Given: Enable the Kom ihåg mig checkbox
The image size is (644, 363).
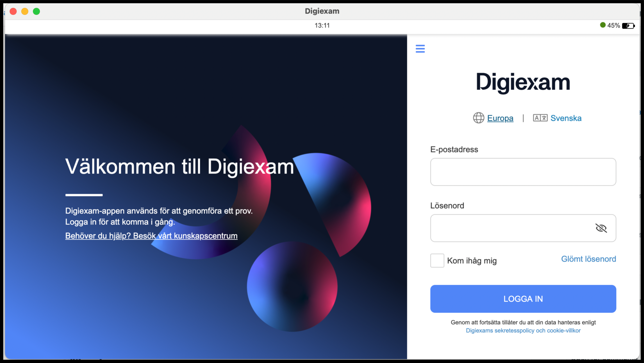Looking at the screenshot, I should pyautogui.click(x=437, y=261).
